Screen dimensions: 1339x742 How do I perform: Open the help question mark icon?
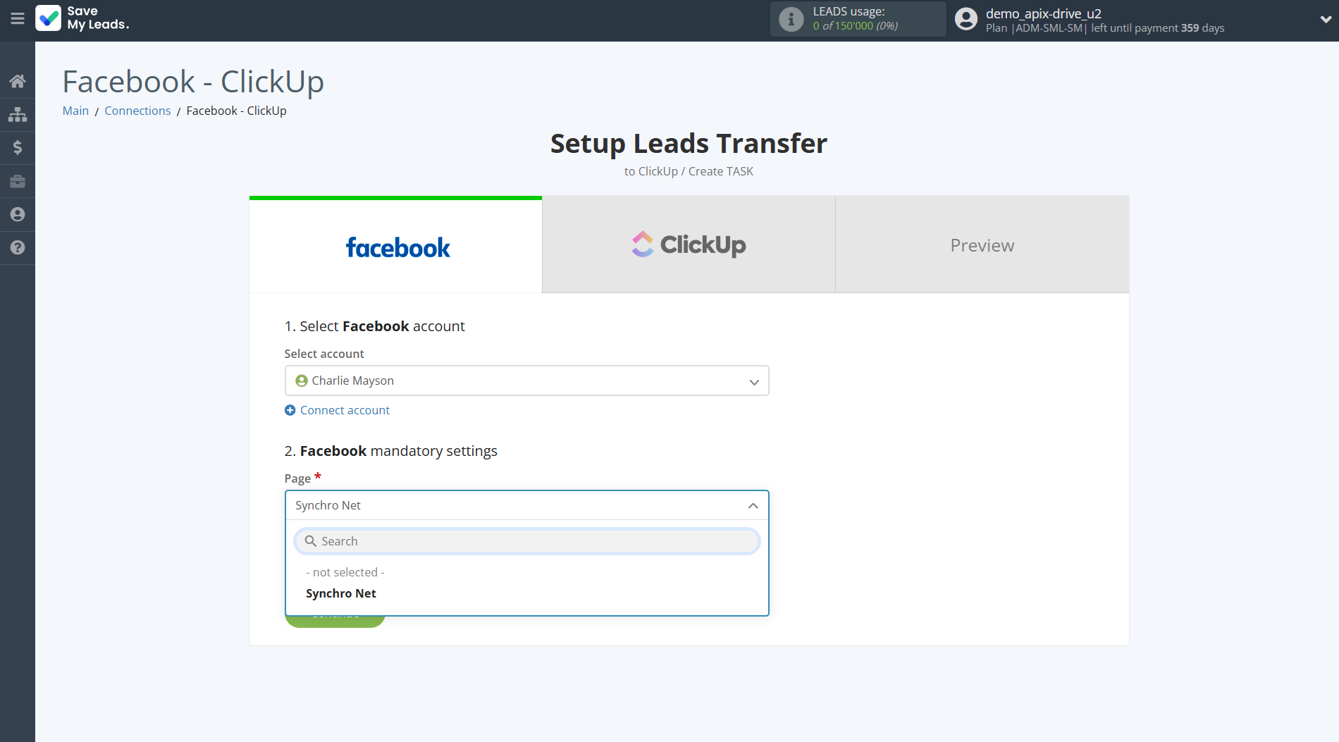tap(18, 247)
